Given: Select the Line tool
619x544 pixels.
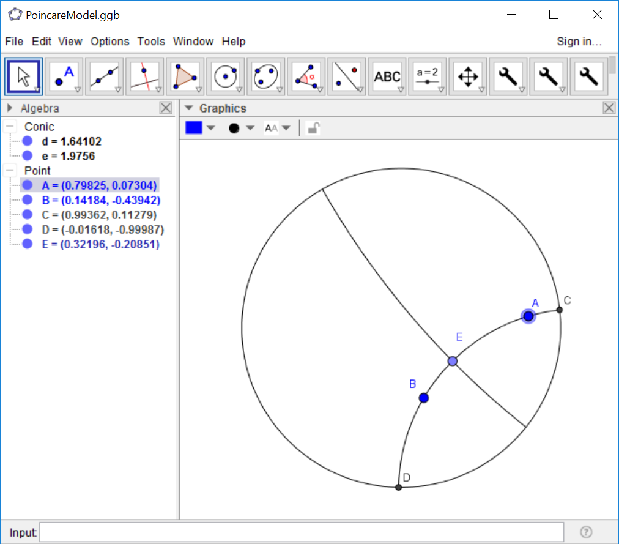Looking at the screenshot, I should coord(104,76).
